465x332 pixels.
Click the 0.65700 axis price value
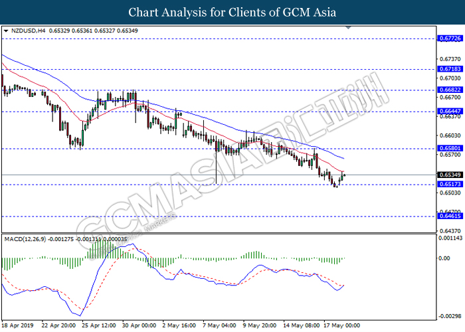click(450, 155)
